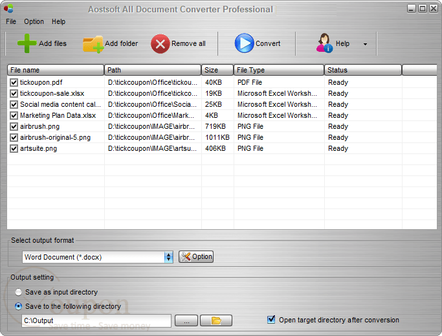Viewport: 442px width, 336px height.
Task: Uncheck the artsuite.png checkbox
Action: tap(14, 148)
